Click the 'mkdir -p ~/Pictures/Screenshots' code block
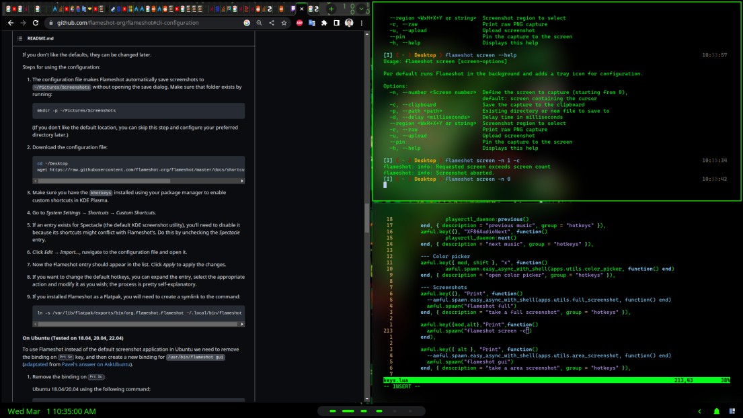743x418 pixels. pos(139,111)
